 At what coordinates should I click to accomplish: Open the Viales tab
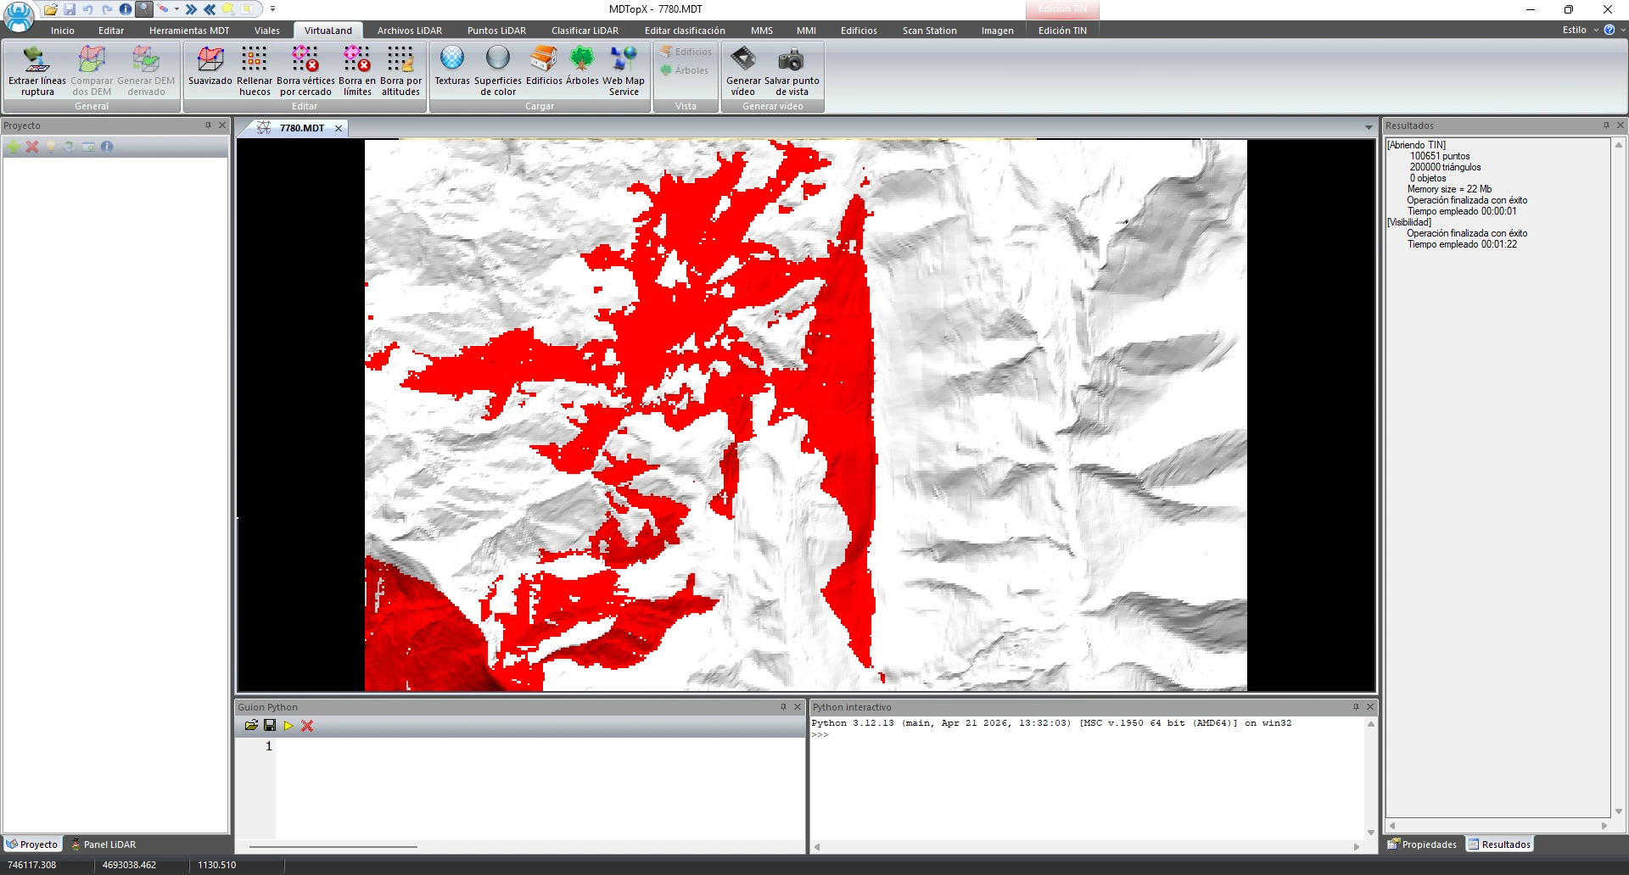tap(266, 31)
